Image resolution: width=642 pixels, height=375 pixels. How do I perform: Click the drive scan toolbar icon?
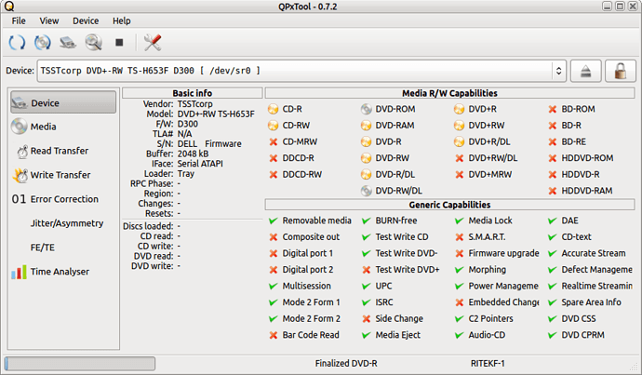68,42
